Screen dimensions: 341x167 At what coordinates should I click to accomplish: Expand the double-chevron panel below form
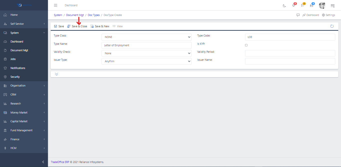point(57,74)
